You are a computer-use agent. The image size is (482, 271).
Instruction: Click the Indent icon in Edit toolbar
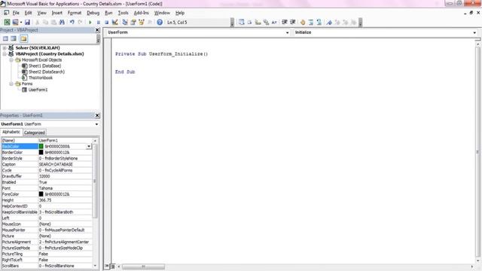point(285,22)
